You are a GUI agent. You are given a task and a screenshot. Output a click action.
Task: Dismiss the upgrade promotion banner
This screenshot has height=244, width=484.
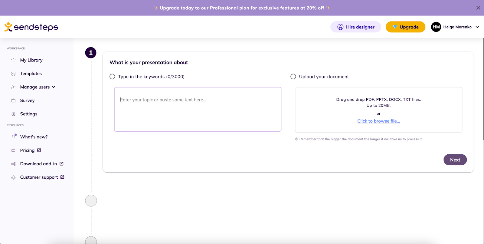pos(478,8)
